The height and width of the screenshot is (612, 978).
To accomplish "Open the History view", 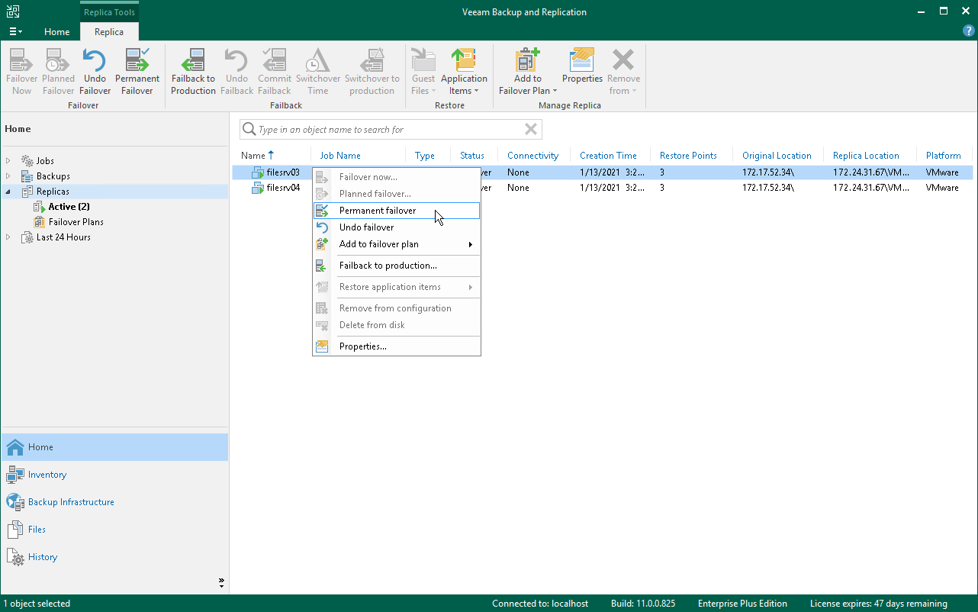I will pyautogui.click(x=42, y=557).
